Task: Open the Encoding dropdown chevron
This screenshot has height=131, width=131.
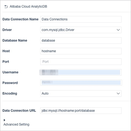Action: tap(118, 93)
